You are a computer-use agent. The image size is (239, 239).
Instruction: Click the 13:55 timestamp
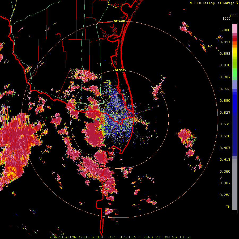pyautogui.click(x=185, y=237)
